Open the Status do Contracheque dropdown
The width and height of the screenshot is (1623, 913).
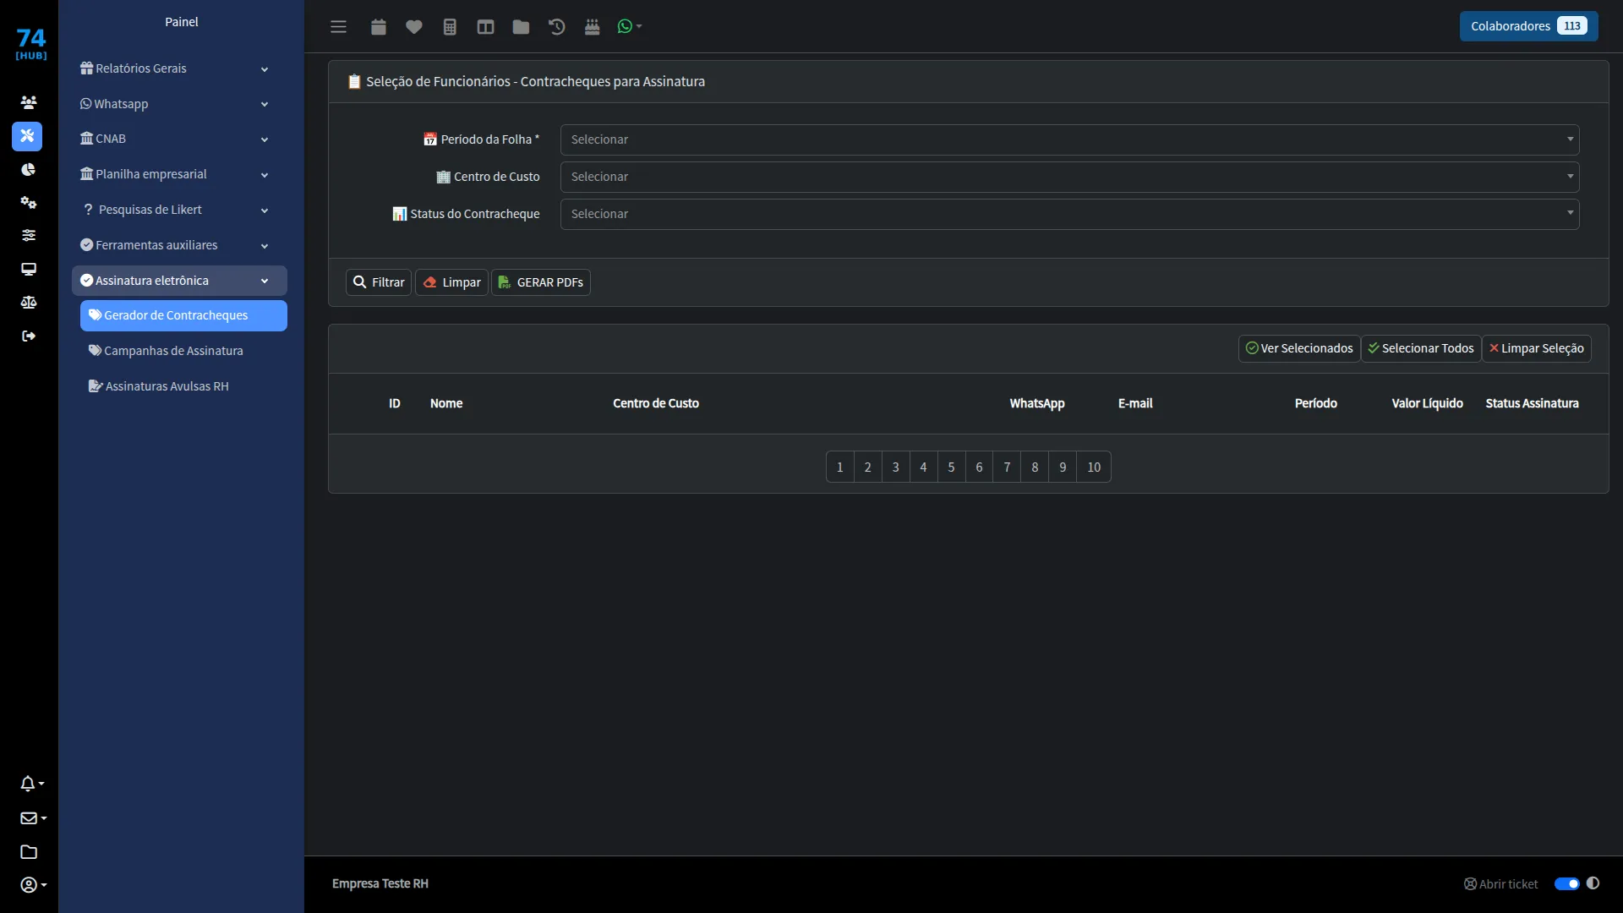tap(1069, 214)
